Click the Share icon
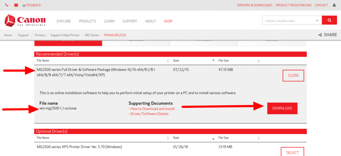Screen dimensions: 341x156 coord(320,35)
